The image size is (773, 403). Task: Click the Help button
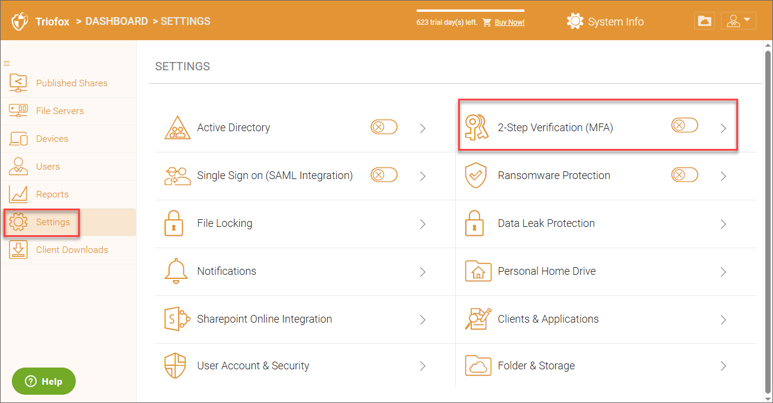point(44,381)
